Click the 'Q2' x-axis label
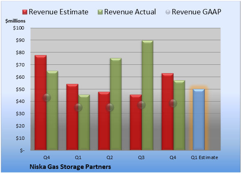Screen dimensions: 241x173 (110, 157)
